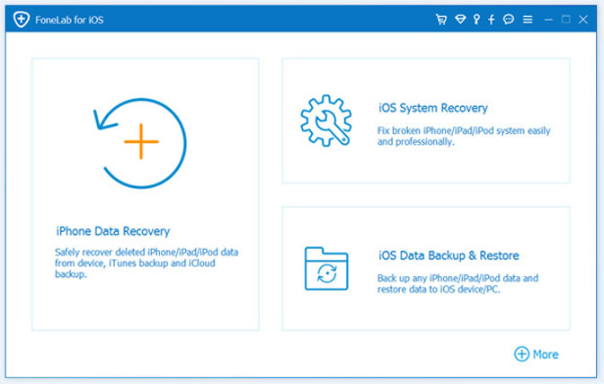
Task: Click the folder sync backup icon
Action: (326, 268)
